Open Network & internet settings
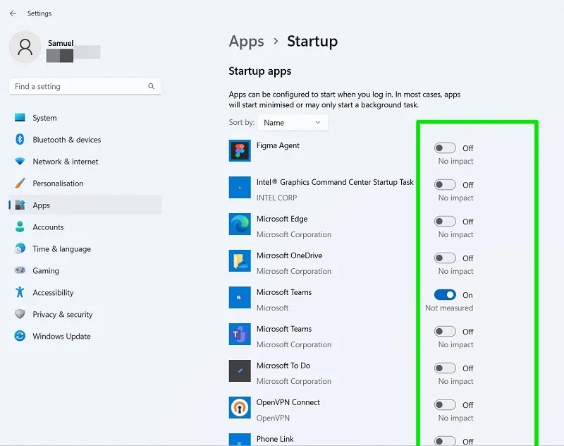 (x=85, y=162)
